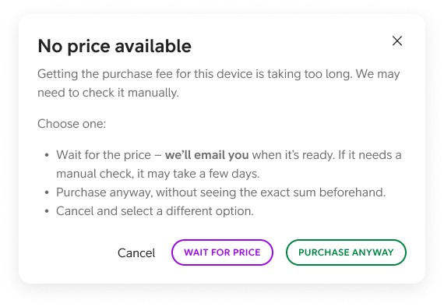Click the 'need to check it manually' line

coord(108,93)
